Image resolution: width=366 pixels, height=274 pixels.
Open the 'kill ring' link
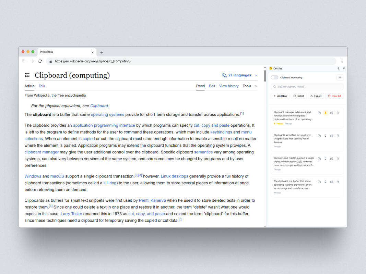110,183
